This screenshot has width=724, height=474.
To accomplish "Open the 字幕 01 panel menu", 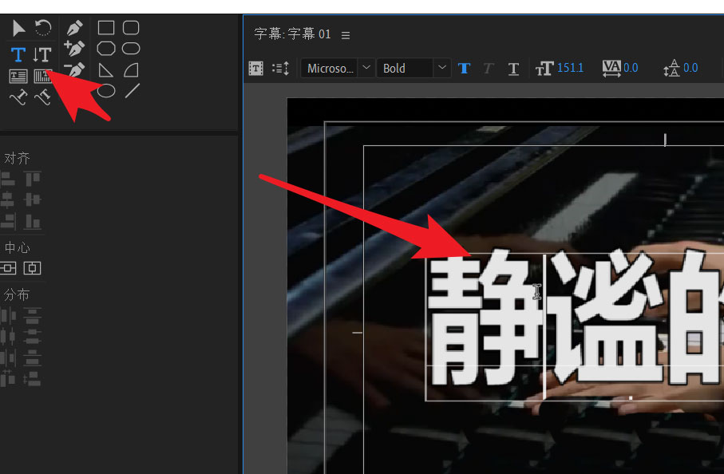I will coord(345,34).
